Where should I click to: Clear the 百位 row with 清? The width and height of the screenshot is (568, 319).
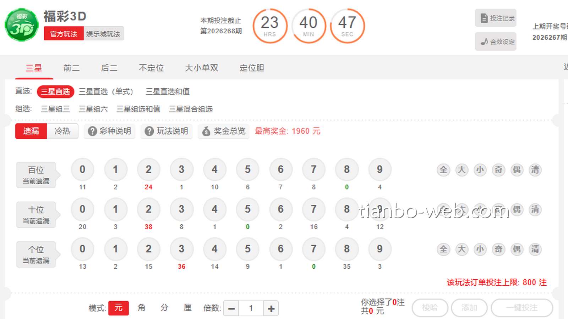tap(535, 170)
